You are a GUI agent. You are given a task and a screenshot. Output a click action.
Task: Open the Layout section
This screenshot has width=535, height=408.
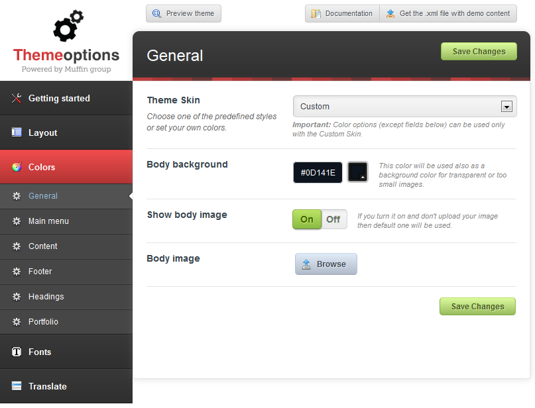pyautogui.click(x=66, y=132)
